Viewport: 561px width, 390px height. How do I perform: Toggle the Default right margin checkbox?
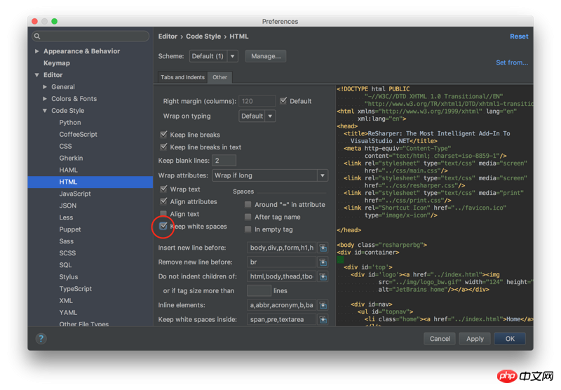pyautogui.click(x=283, y=101)
